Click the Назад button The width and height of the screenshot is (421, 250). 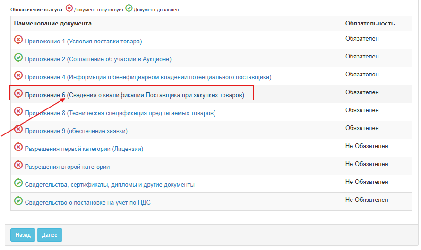pos(23,235)
